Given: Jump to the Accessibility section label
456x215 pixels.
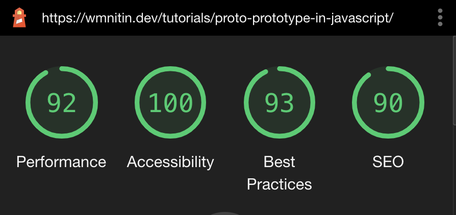Looking at the screenshot, I should point(170,162).
